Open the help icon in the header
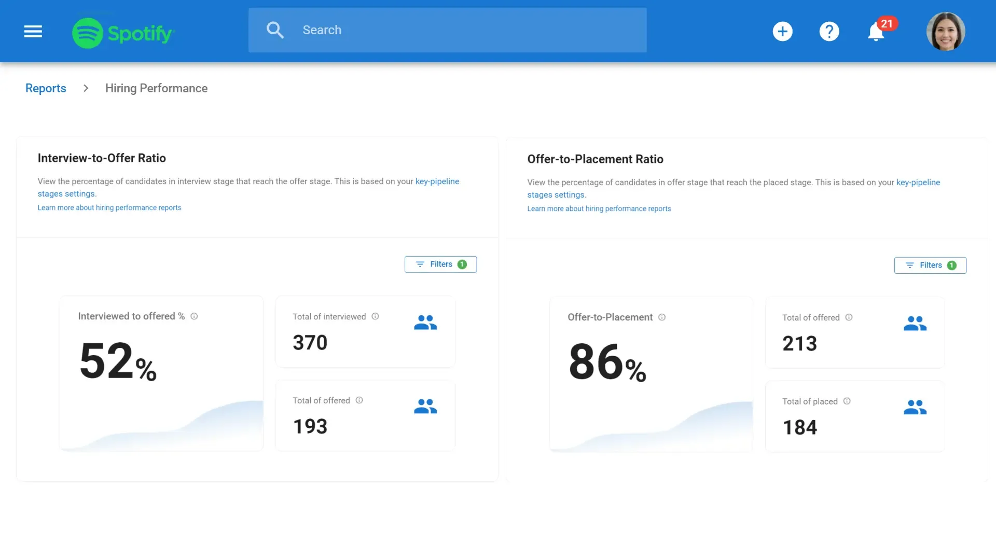Screen dimensions: 996x560 (x=829, y=31)
